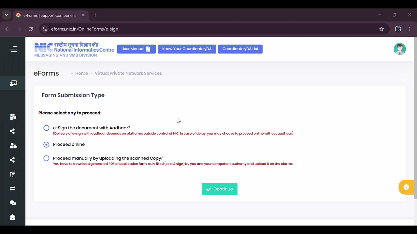Select e-Sign the document with Aadhaar option
Screen dimensions: 417x234
click(46, 128)
